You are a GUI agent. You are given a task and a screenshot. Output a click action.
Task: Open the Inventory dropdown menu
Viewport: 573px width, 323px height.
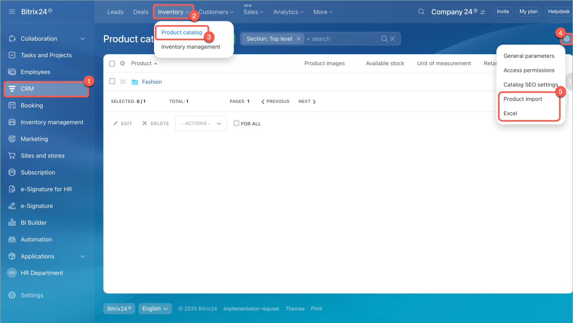pyautogui.click(x=173, y=12)
